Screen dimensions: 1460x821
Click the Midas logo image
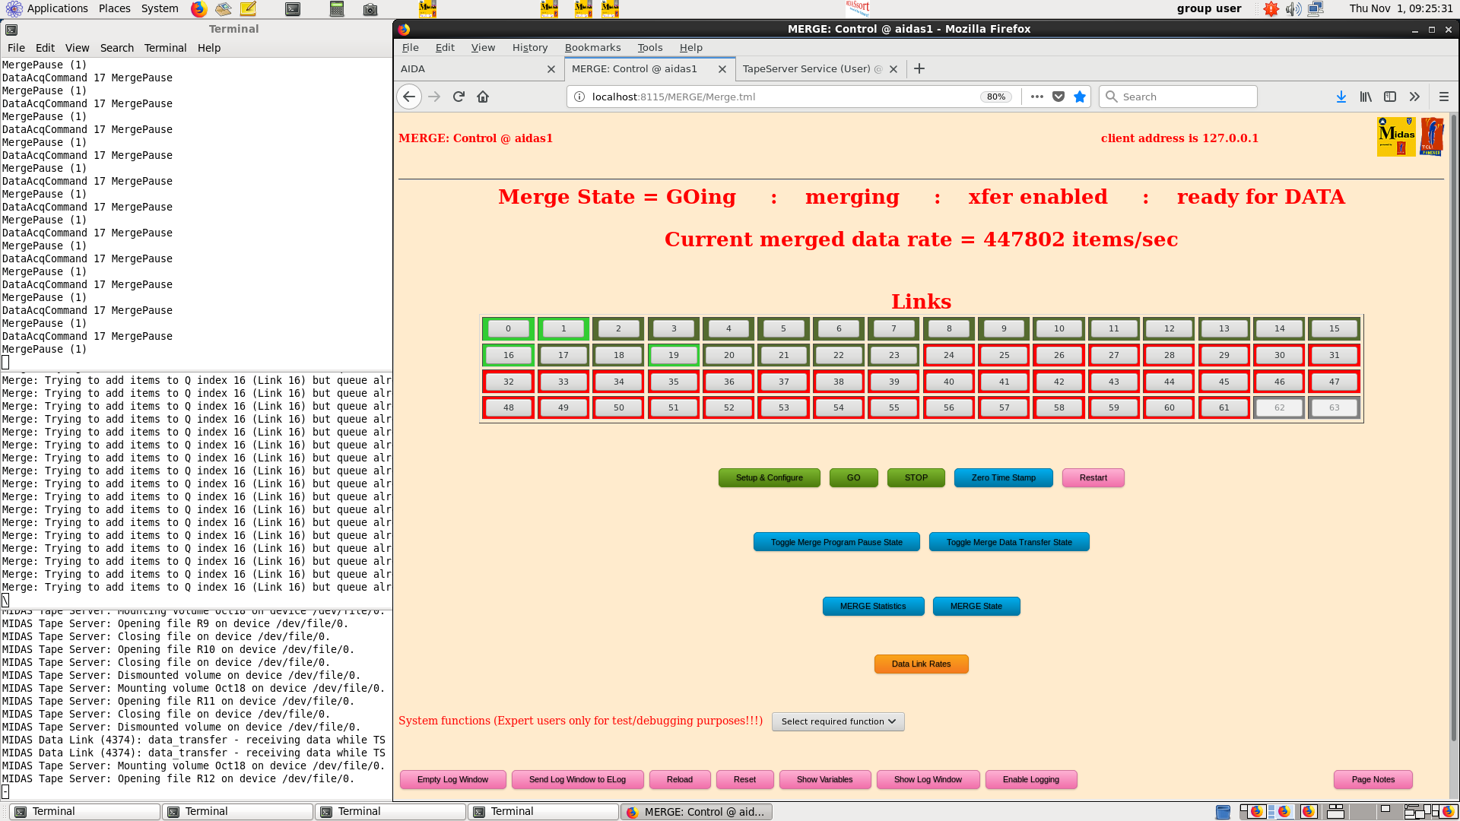click(1396, 137)
